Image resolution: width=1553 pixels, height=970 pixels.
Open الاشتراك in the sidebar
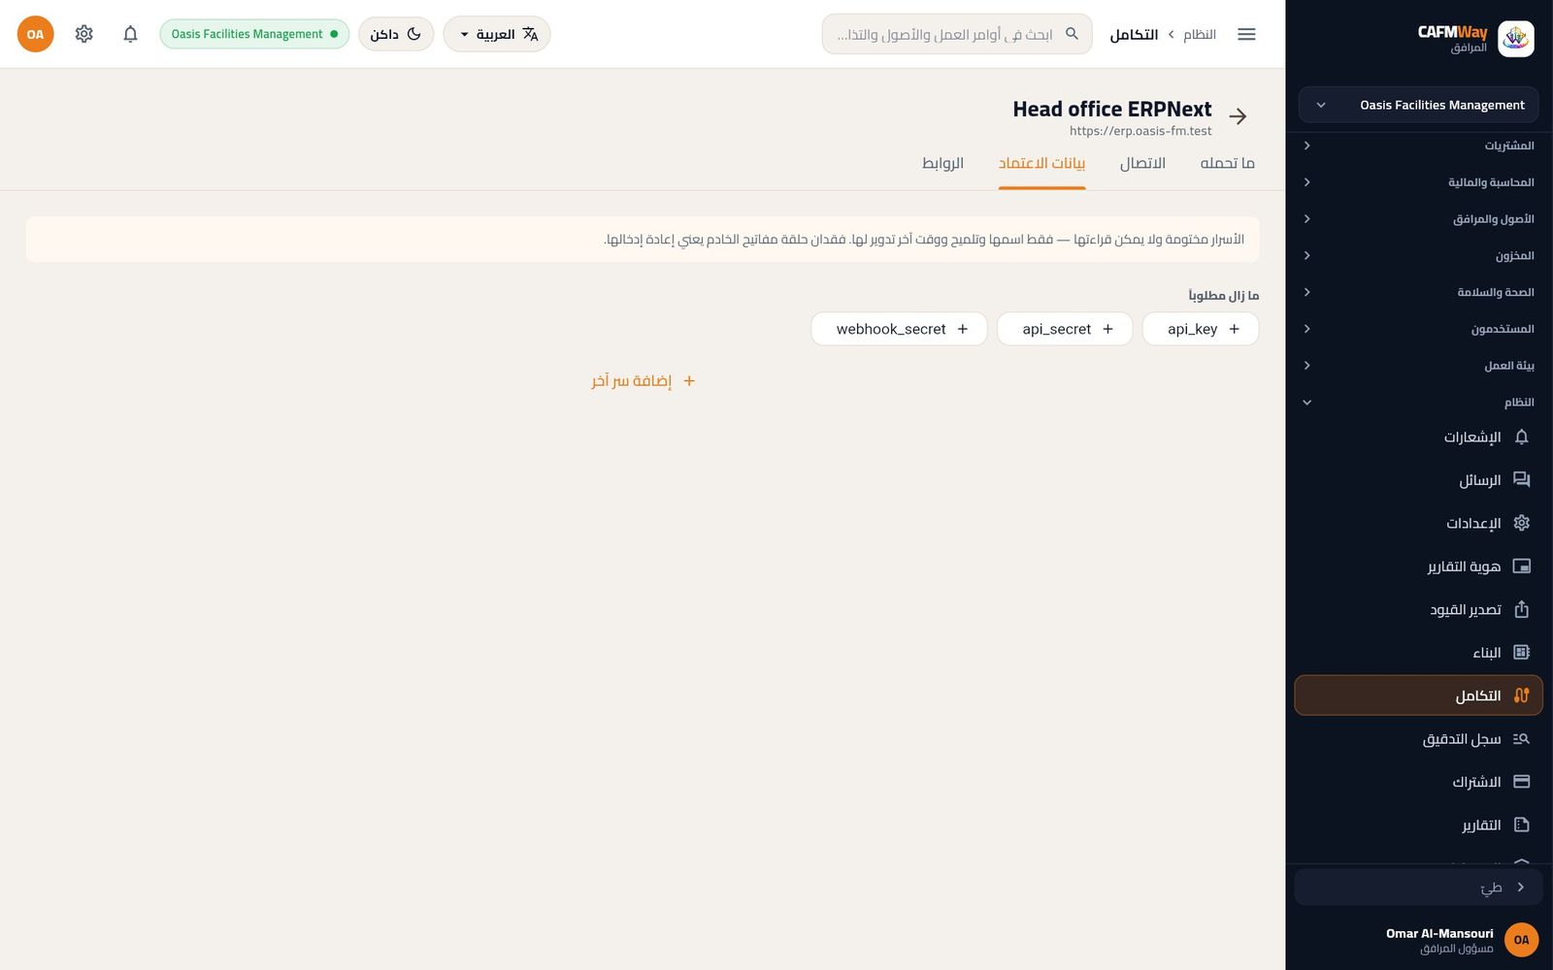click(x=1418, y=782)
